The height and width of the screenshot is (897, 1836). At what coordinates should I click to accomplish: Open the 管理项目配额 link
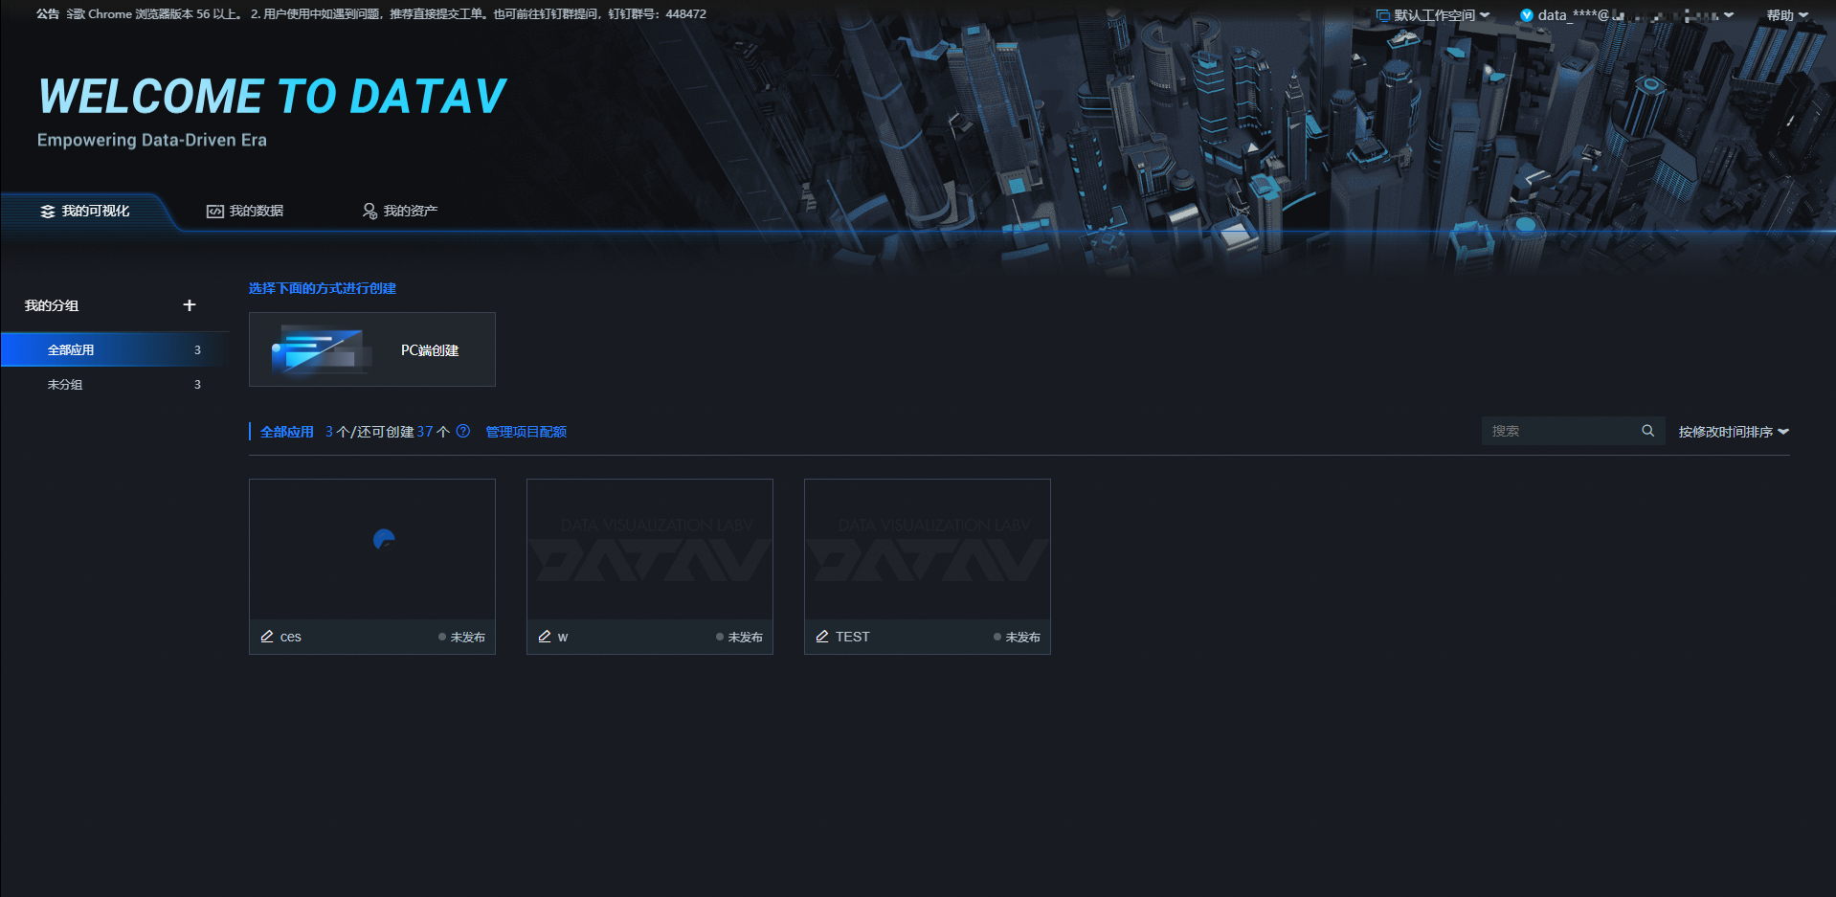click(526, 432)
